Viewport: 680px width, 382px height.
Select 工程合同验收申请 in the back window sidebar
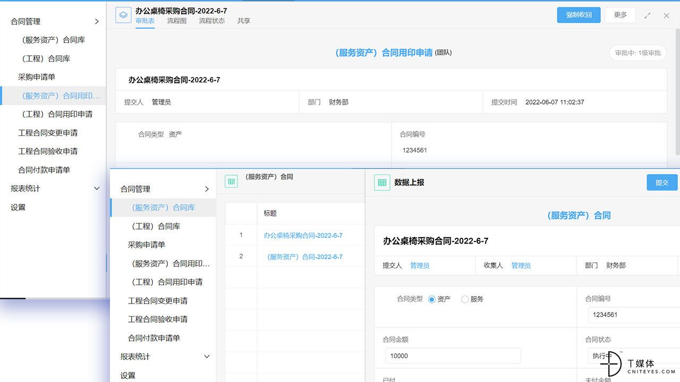[53, 151]
